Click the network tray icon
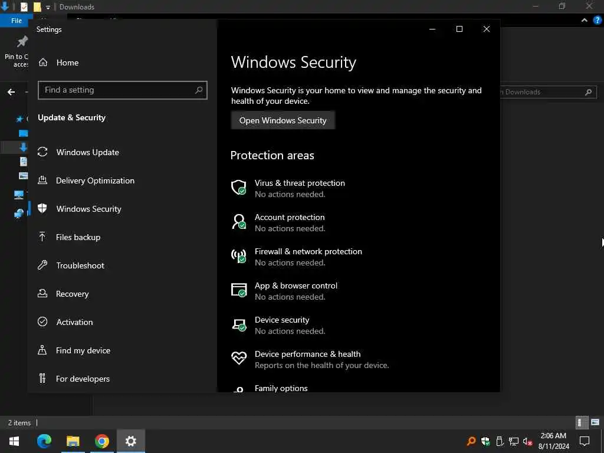Image resolution: width=604 pixels, height=453 pixels. pyautogui.click(x=514, y=441)
